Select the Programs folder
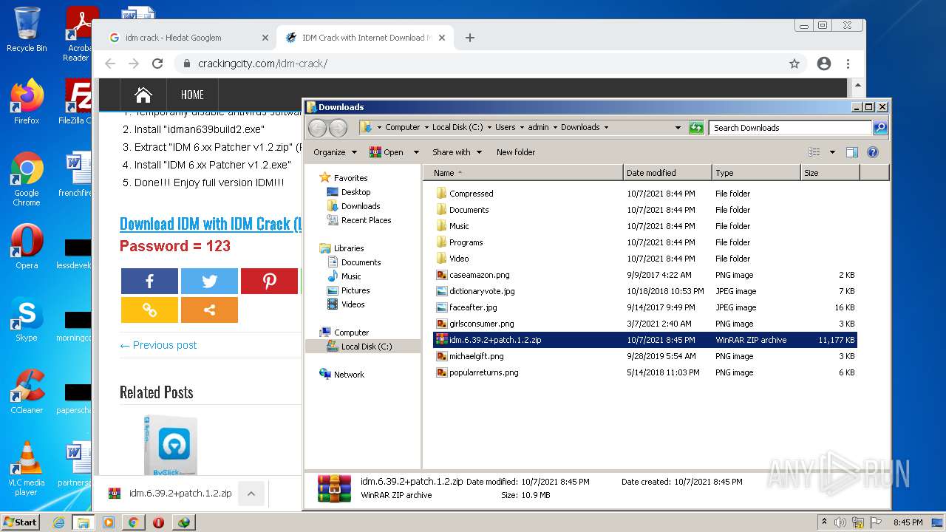 [x=466, y=242]
